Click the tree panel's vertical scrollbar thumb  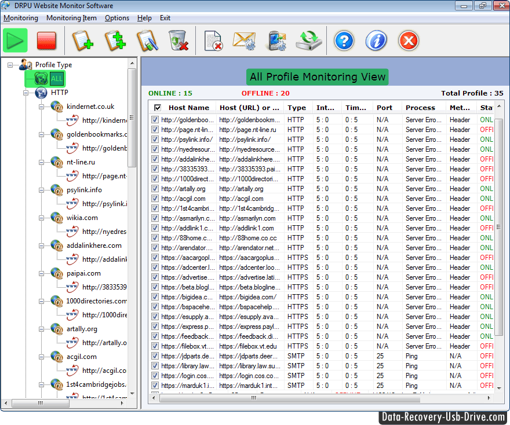[x=132, y=118]
